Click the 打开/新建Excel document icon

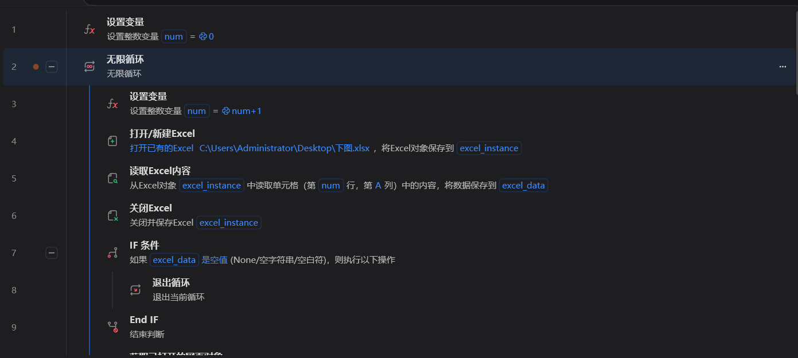pos(112,141)
